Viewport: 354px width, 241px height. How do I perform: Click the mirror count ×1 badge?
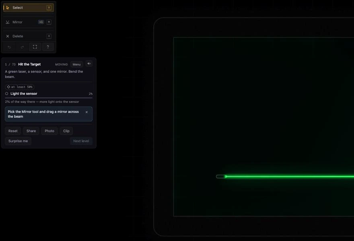tap(41, 22)
